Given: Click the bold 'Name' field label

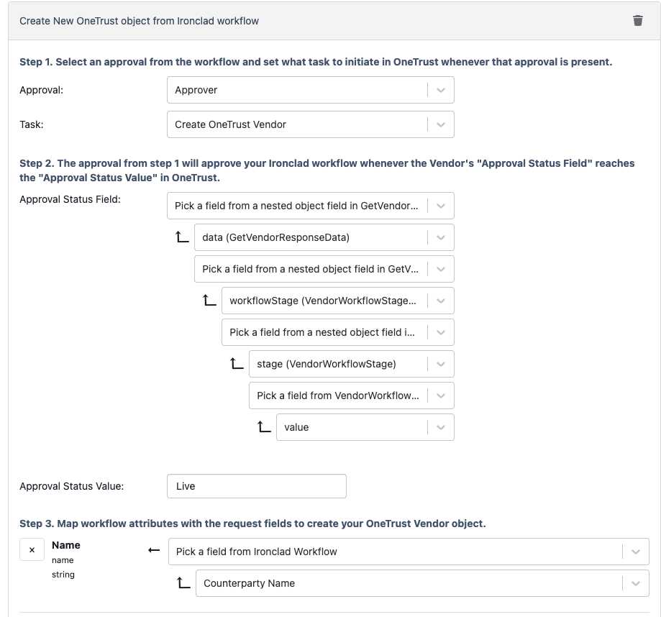Looking at the screenshot, I should (66, 545).
